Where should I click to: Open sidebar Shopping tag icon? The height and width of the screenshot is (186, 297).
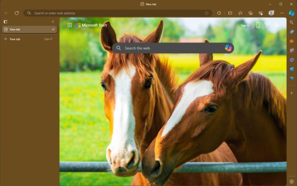click(292, 32)
